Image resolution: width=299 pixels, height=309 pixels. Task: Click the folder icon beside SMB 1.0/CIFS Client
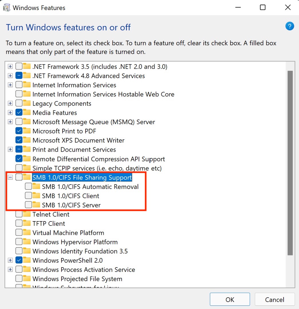pyautogui.click(x=36, y=196)
